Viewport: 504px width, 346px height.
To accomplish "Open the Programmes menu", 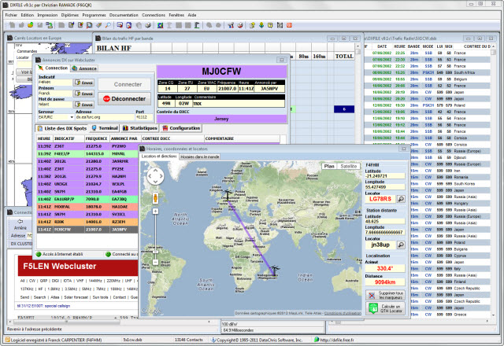I will (x=94, y=15).
